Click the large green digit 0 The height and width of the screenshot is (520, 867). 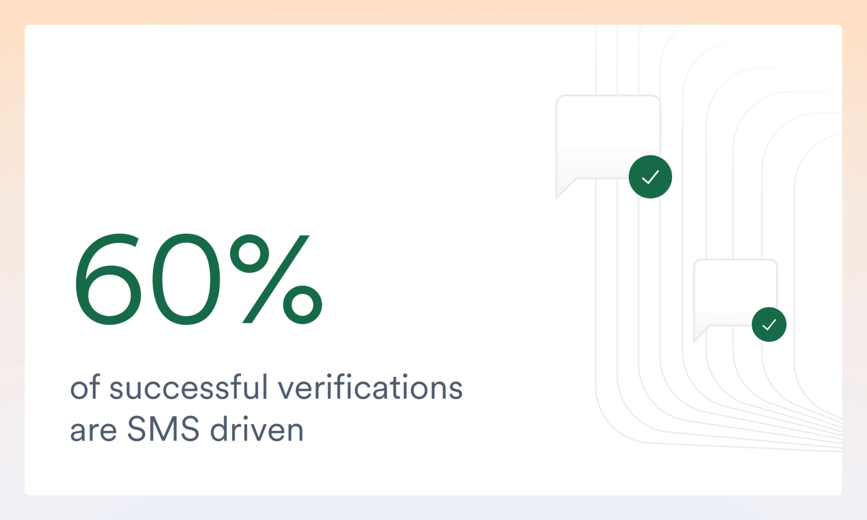[x=186, y=279]
